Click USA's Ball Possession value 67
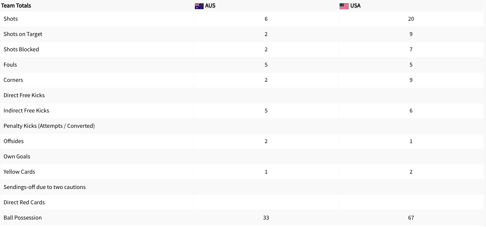 (411, 218)
